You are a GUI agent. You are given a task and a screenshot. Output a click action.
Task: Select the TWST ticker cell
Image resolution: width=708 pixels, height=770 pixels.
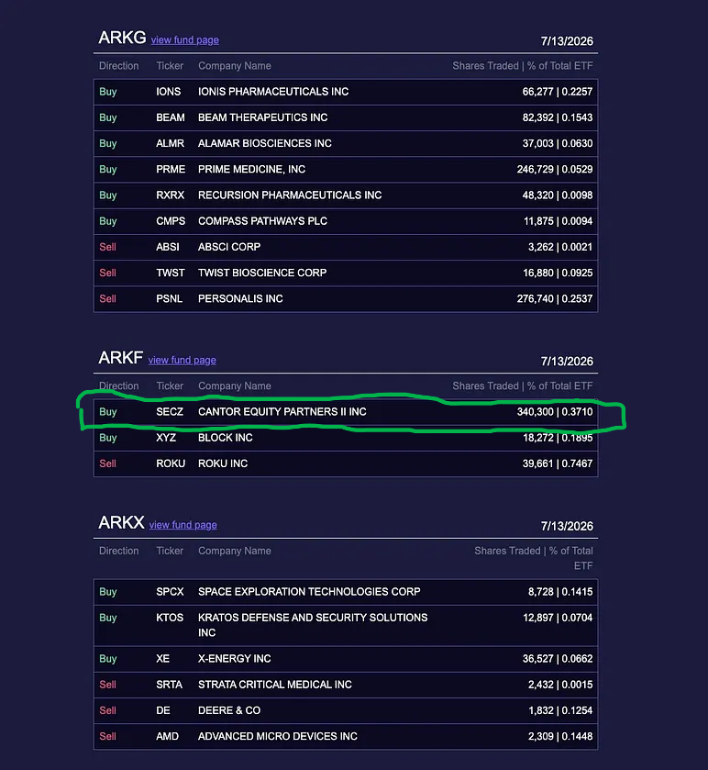[171, 273]
